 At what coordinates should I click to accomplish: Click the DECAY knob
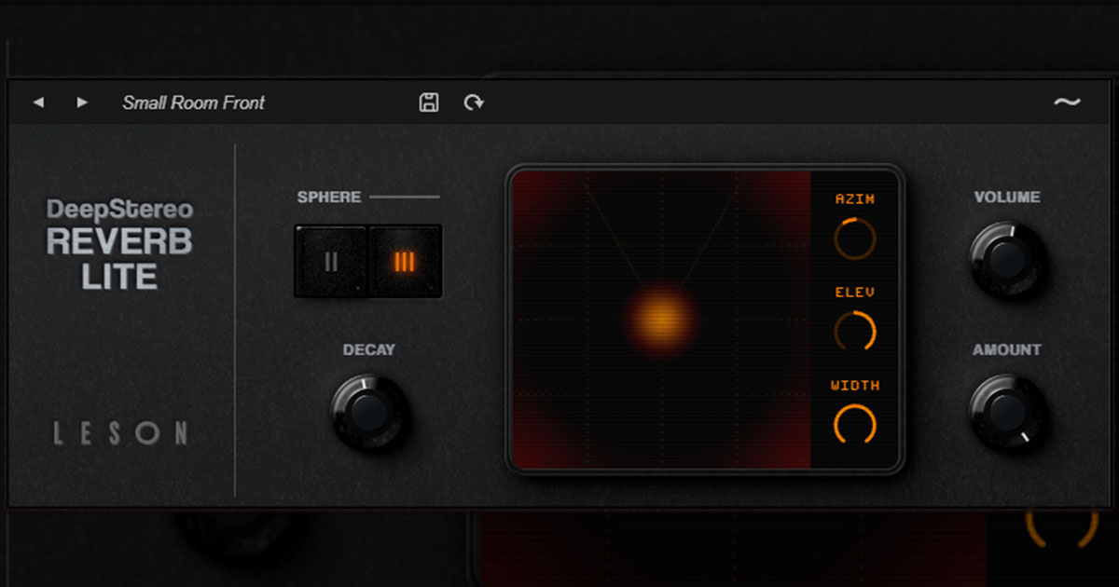click(x=368, y=412)
